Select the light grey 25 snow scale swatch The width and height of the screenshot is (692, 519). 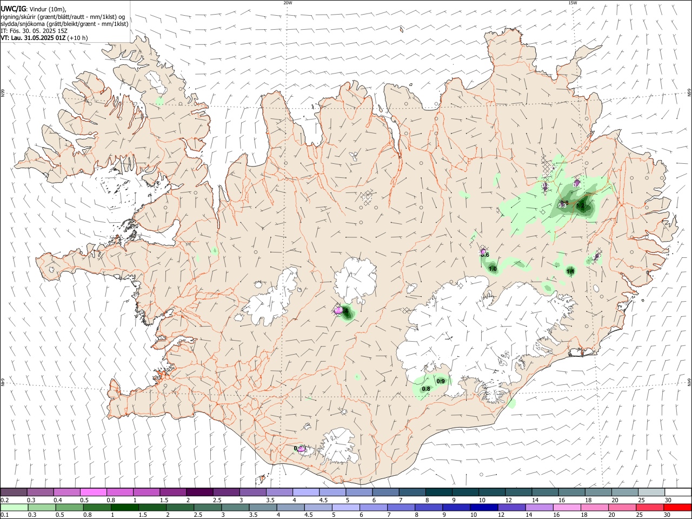[x=651, y=492]
